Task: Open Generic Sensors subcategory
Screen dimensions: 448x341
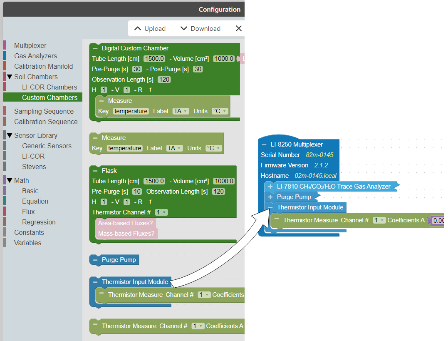Action: [47, 146]
